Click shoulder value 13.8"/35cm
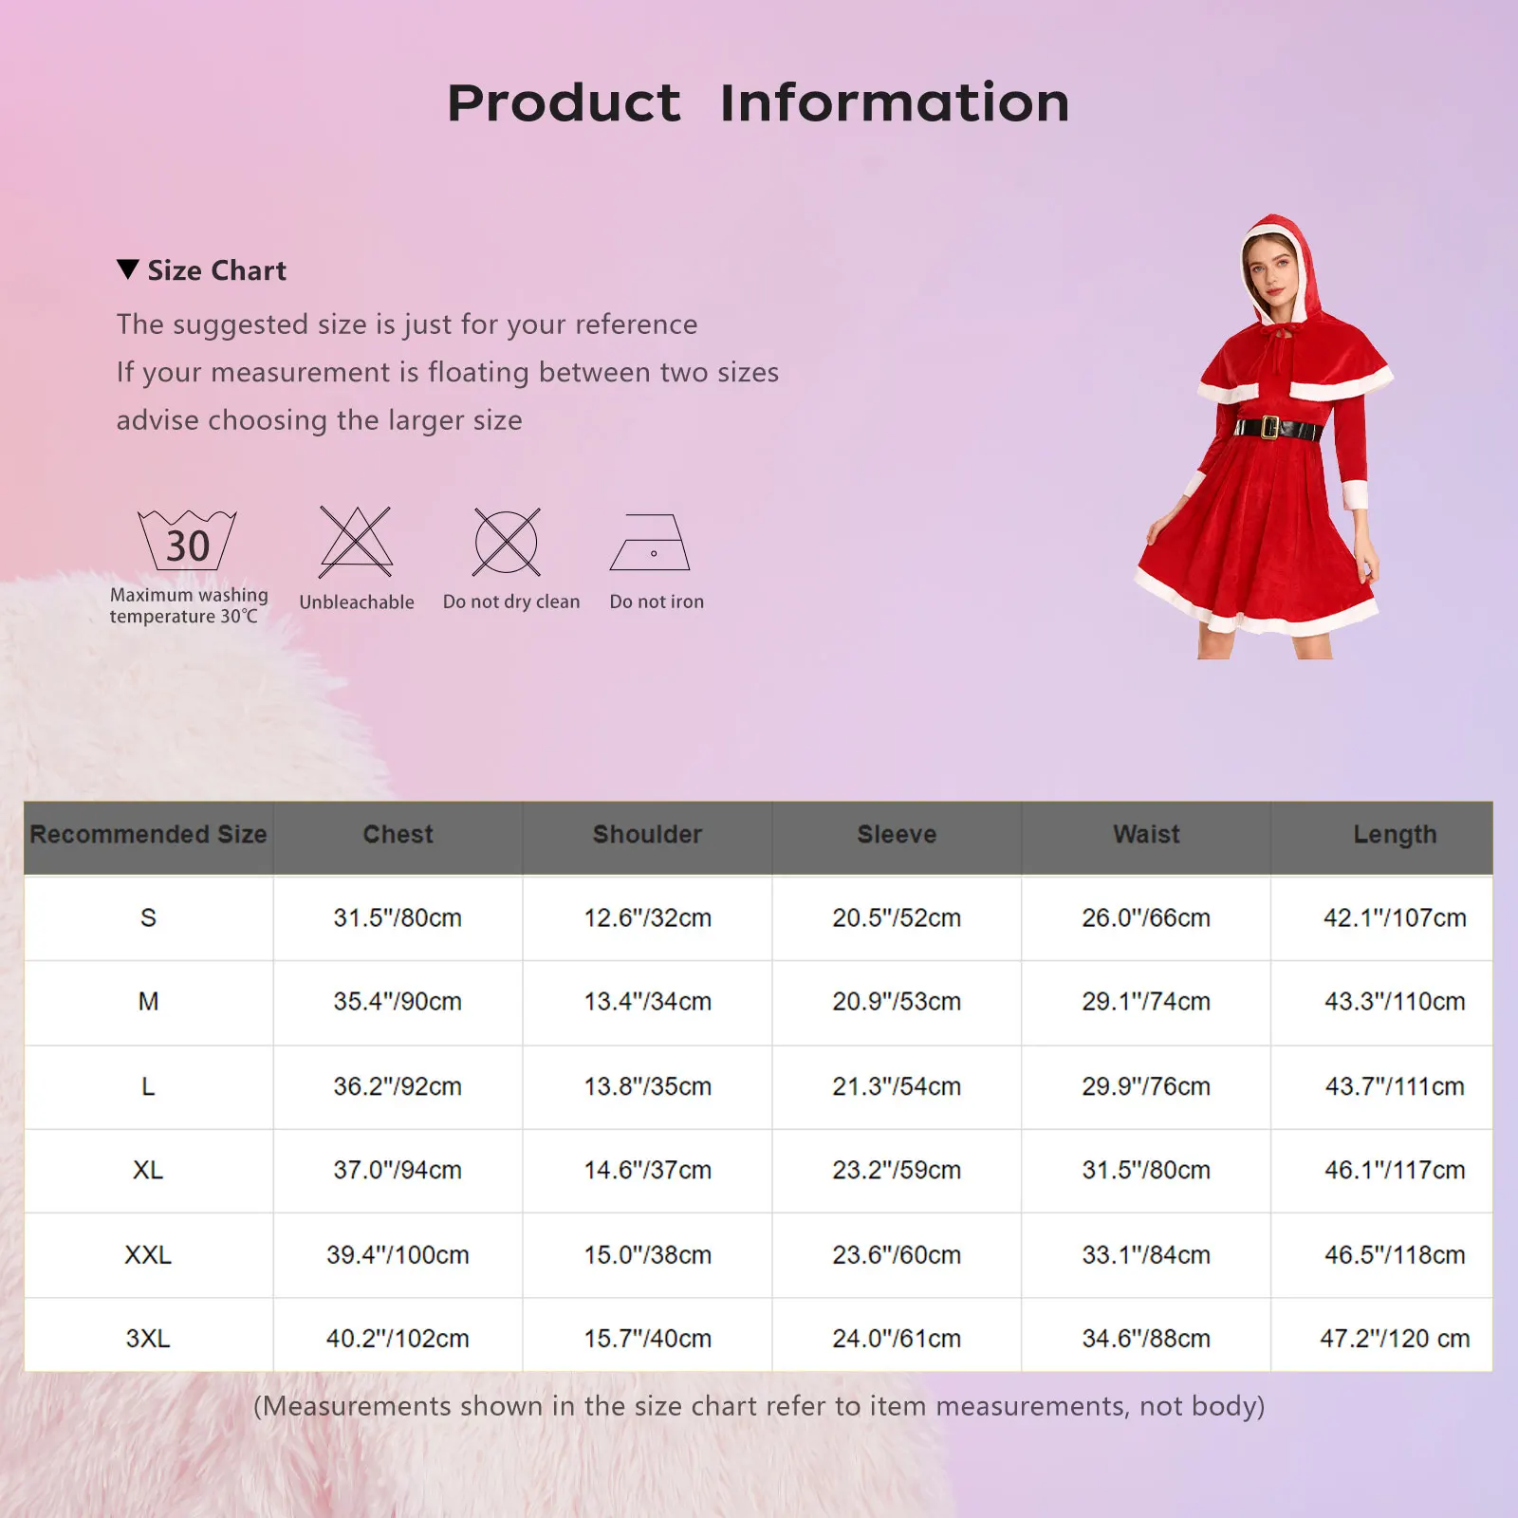The width and height of the screenshot is (1518, 1518). point(647,1086)
